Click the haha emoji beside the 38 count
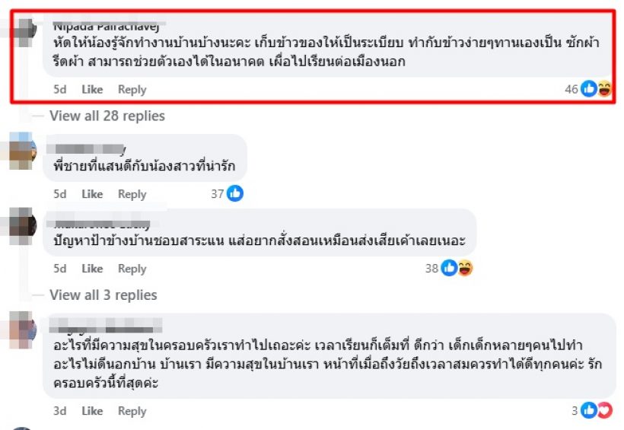Screen dimensions: 624x430 tap(464, 268)
